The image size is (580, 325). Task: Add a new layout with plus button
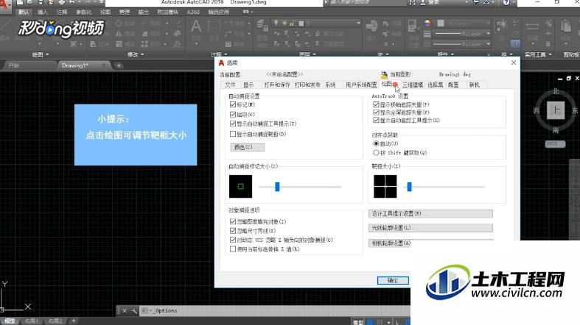click(74, 321)
